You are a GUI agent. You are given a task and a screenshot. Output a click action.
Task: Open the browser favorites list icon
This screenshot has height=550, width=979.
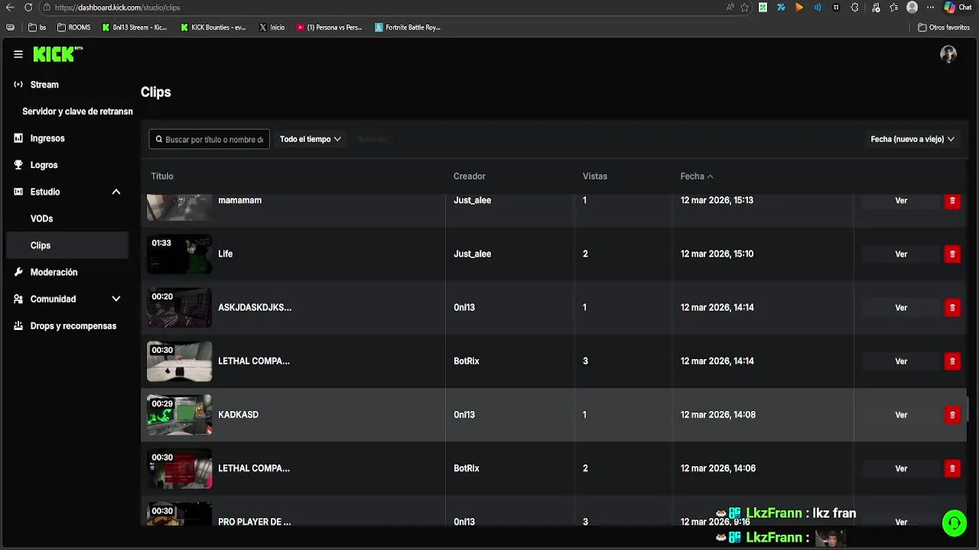click(893, 8)
